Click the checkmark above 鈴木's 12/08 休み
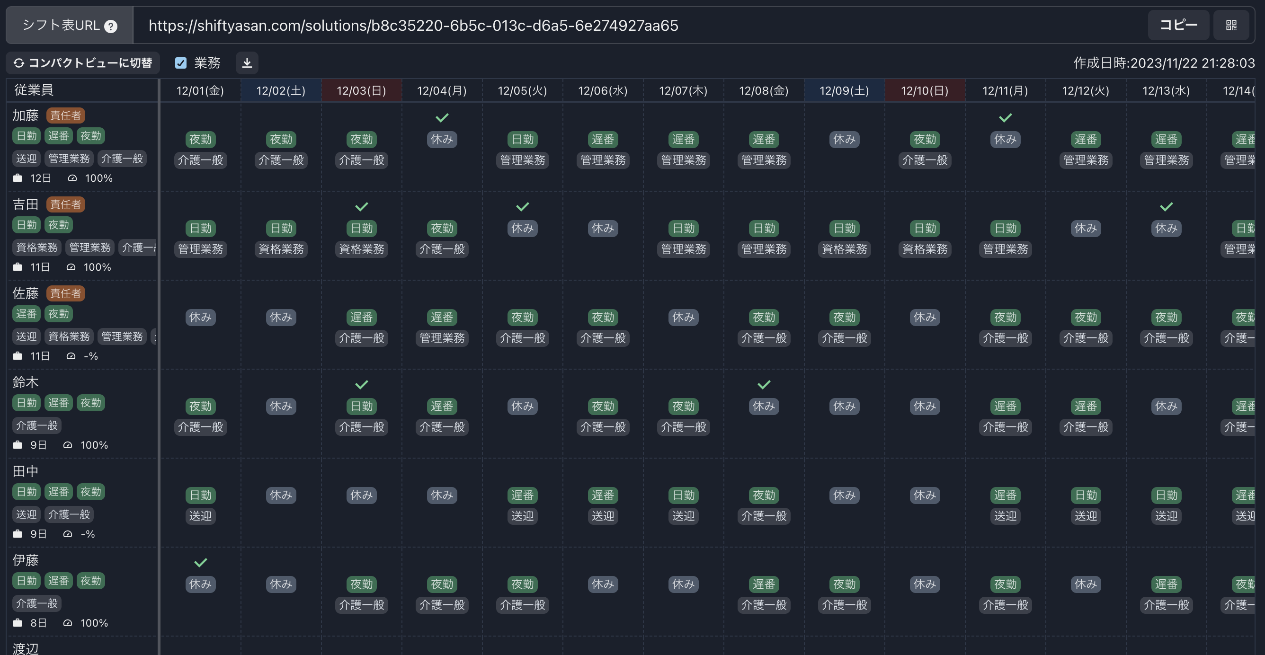 tap(764, 384)
